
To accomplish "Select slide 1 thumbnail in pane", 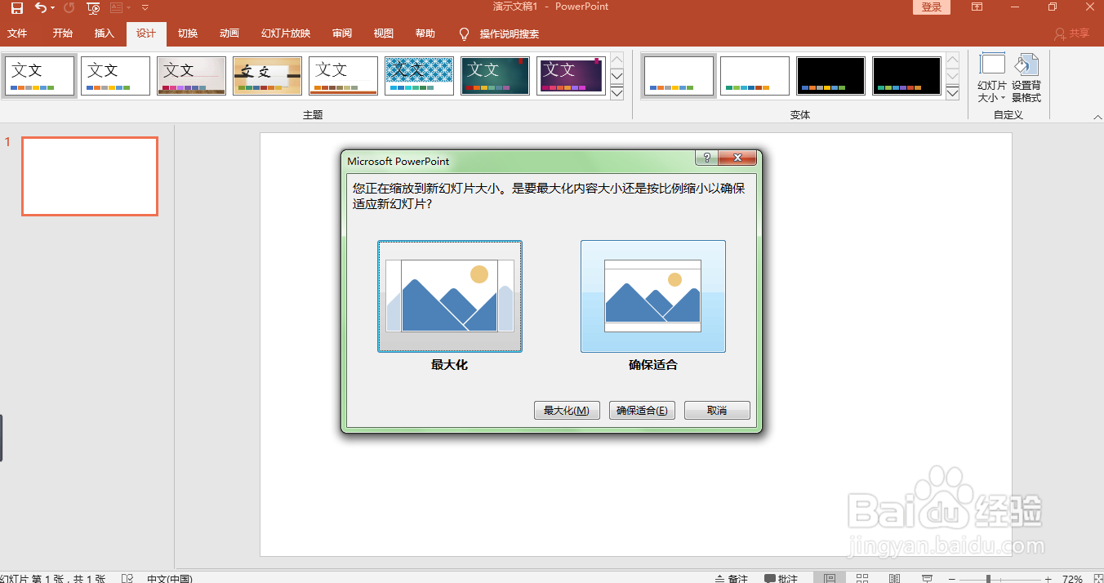I will pos(90,176).
